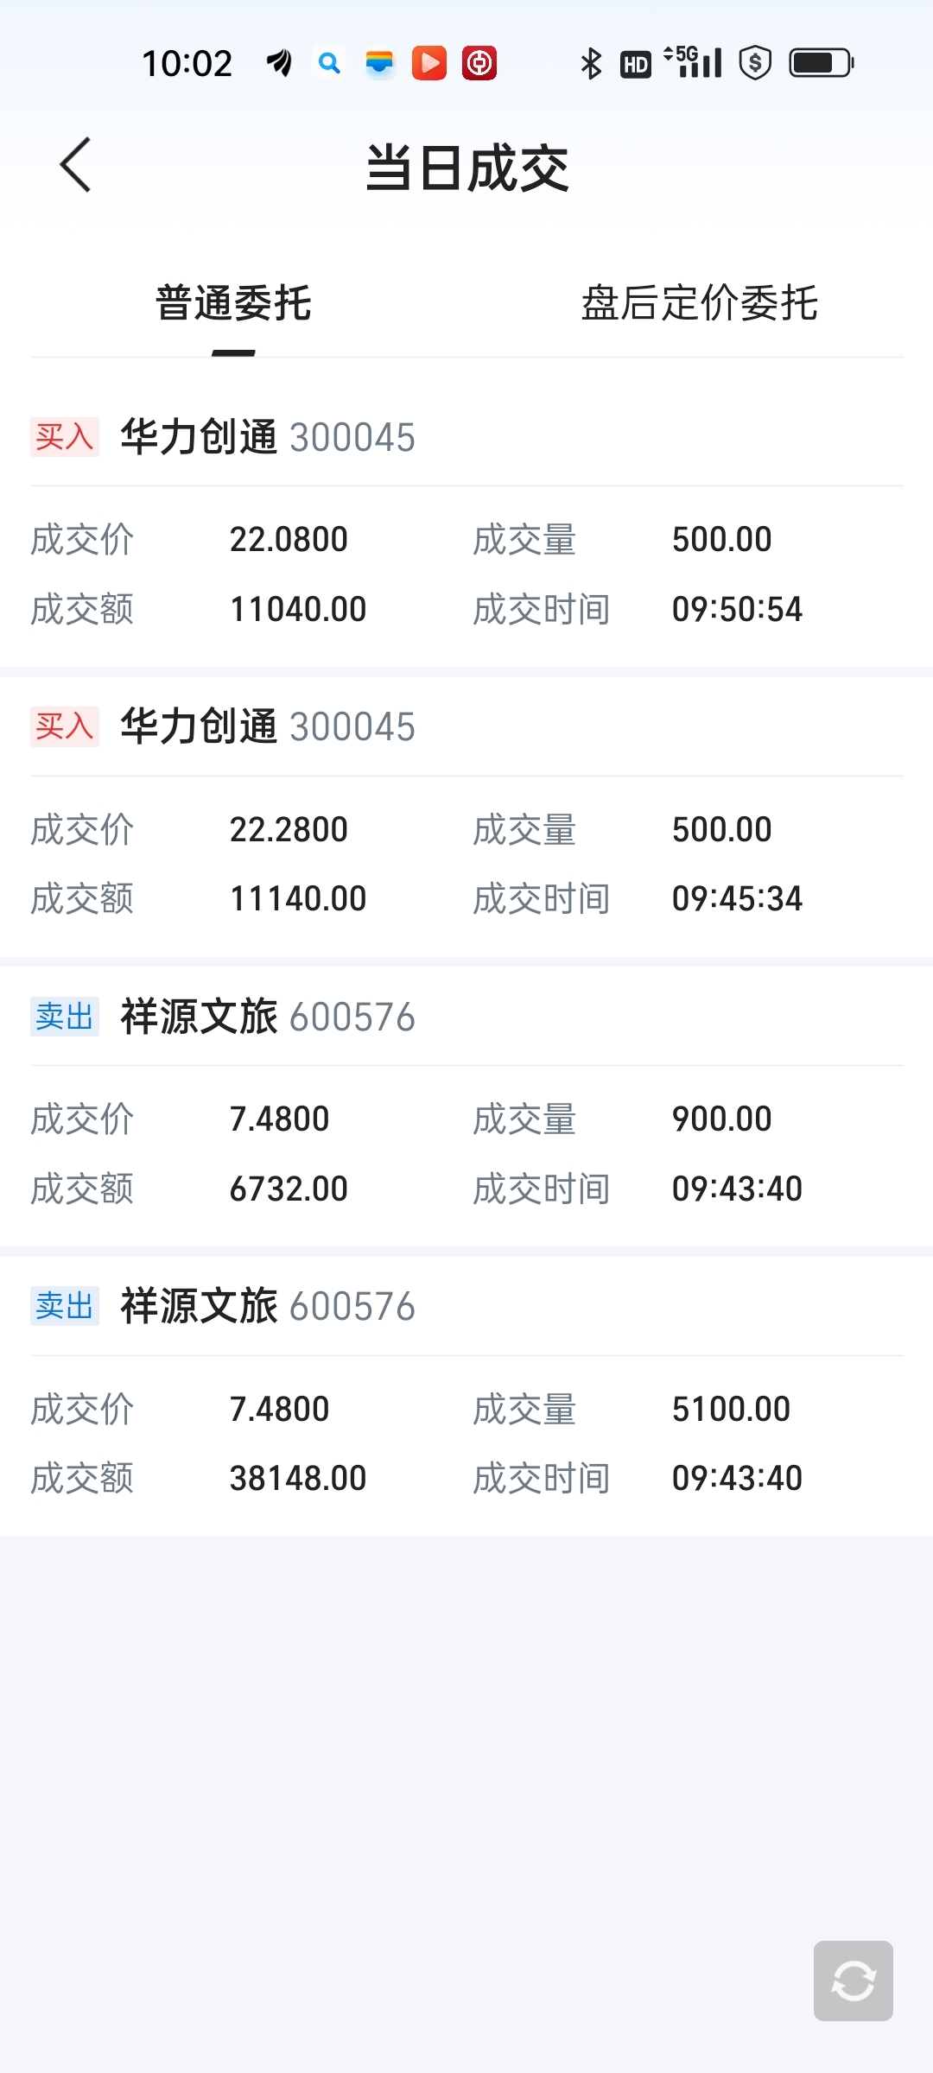Tap the first red 买入 tag
The width and height of the screenshot is (933, 2073).
click(x=65, y=437)
